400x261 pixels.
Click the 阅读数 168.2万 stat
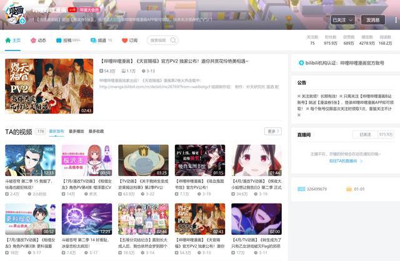(x=385, y=40)
